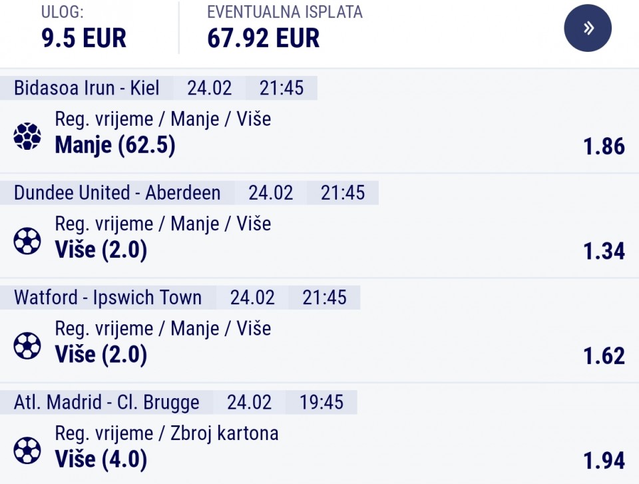The image size is (639, 484).
Task: Click the handball icon beside Manje (62.5)
Action: pos(27,136)
